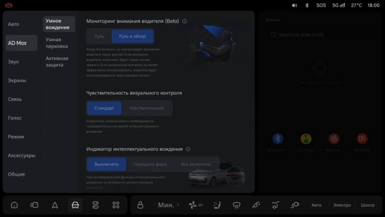The height and width of the screenshot is (217, 385).
Task: Choose 'Все включены' for driving indicator
Action: pos(196,164)
